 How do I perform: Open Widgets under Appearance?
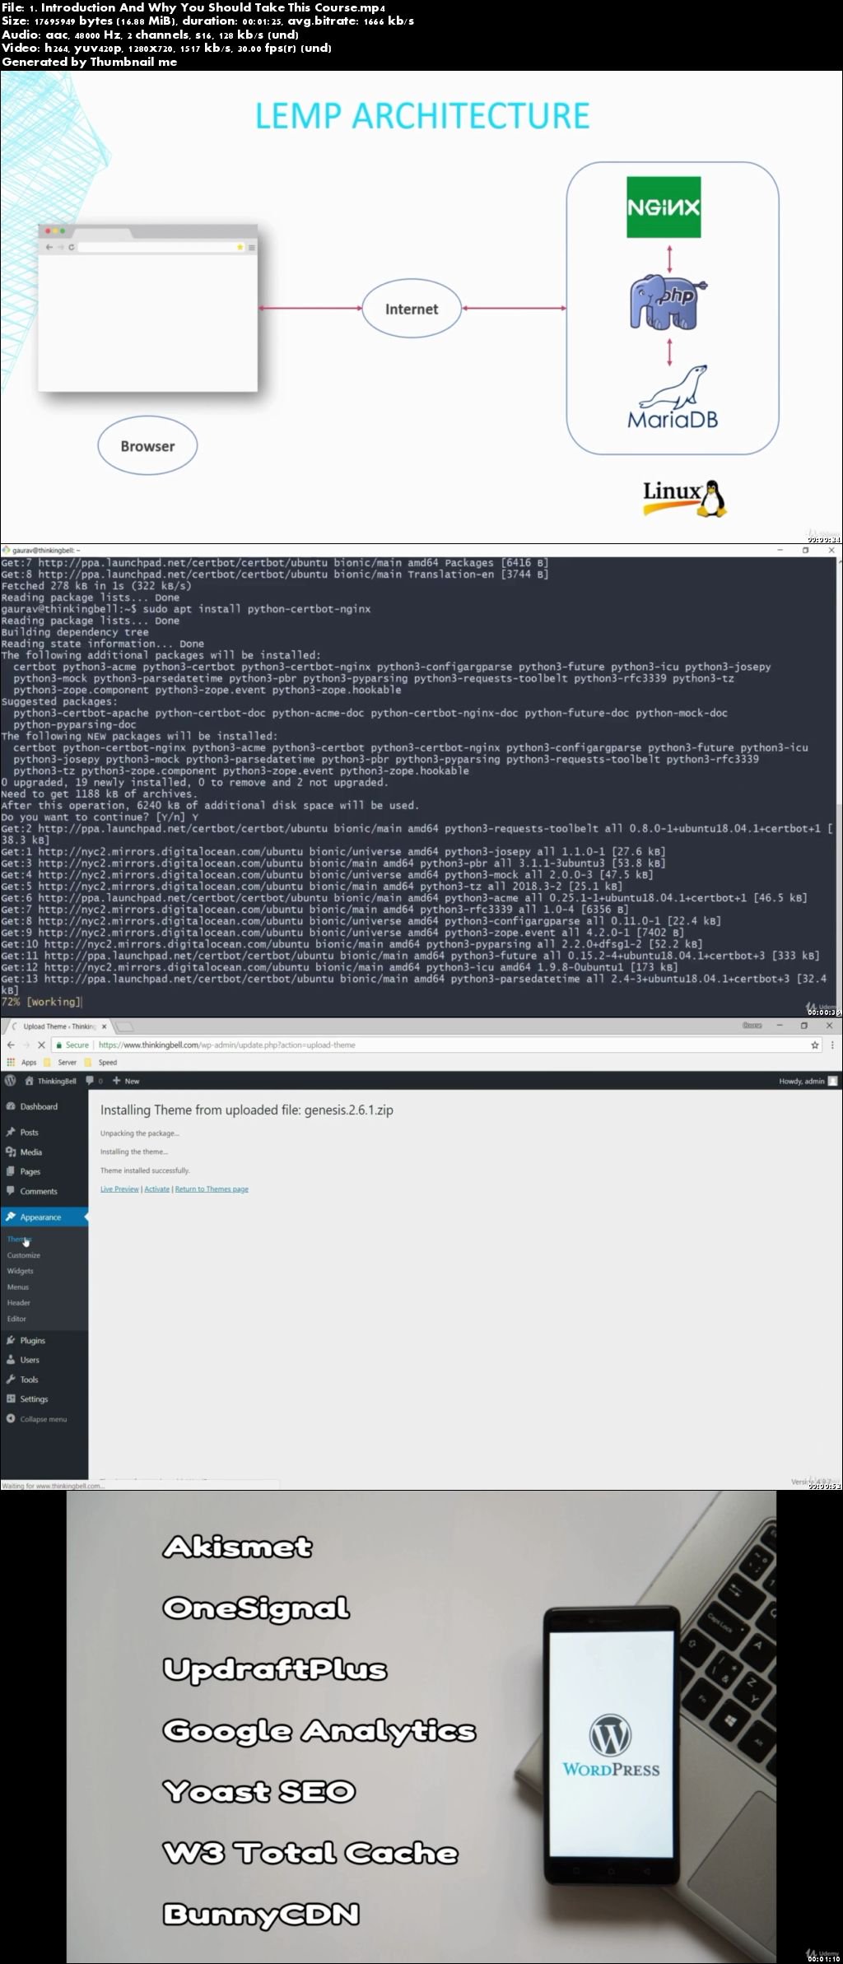(x=21, y=1271)
